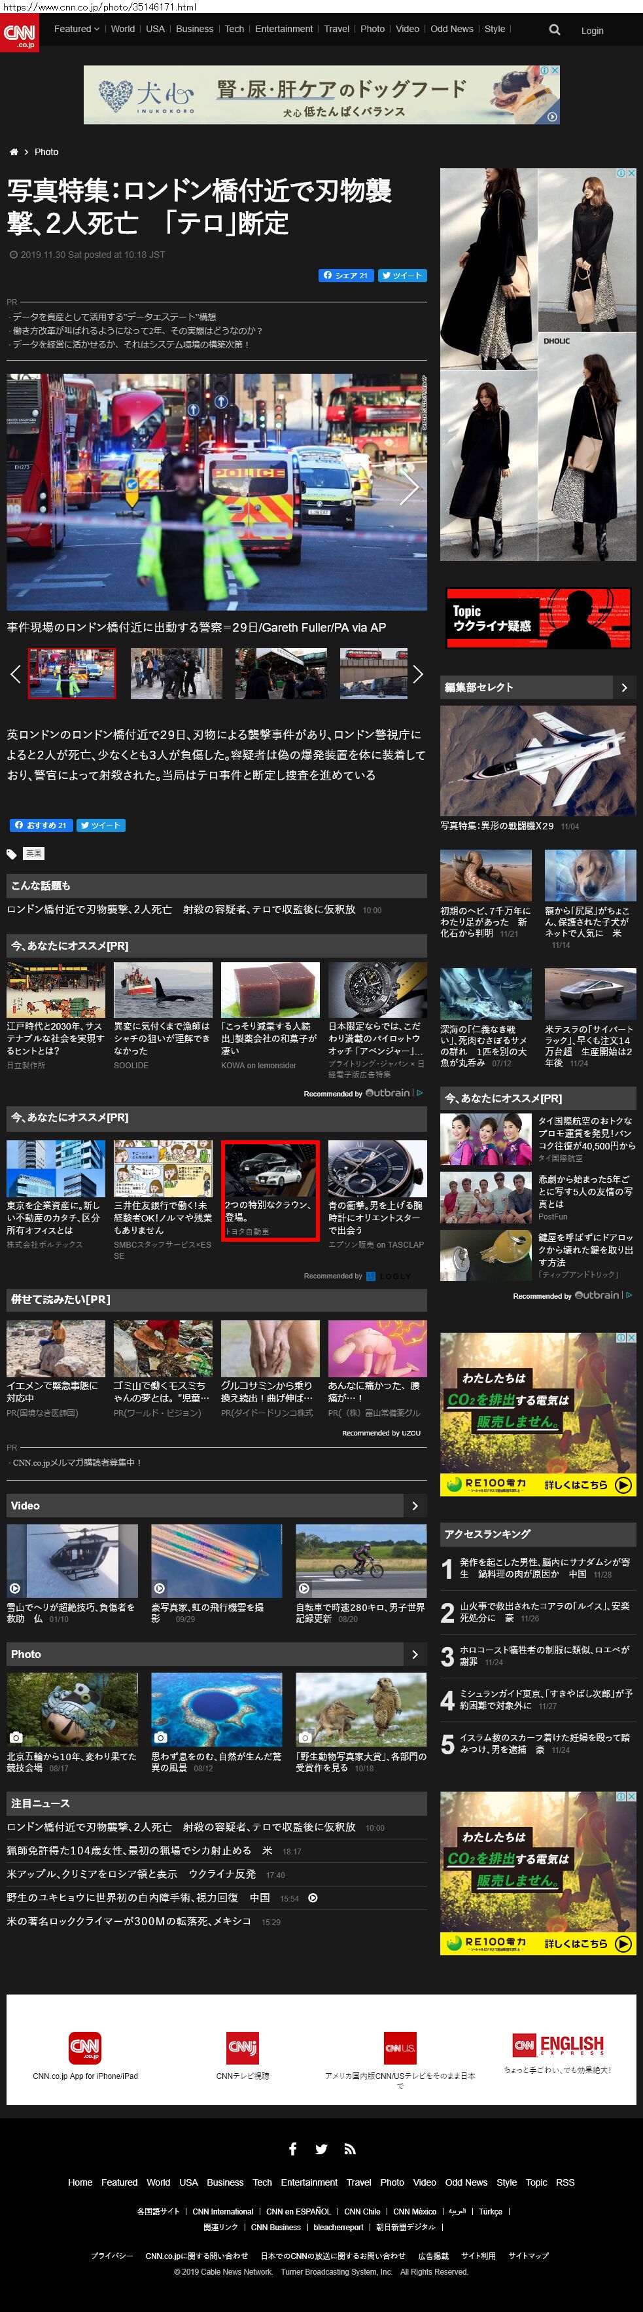Select the 英国 tag
The image size is (643, 2312).
34,854
